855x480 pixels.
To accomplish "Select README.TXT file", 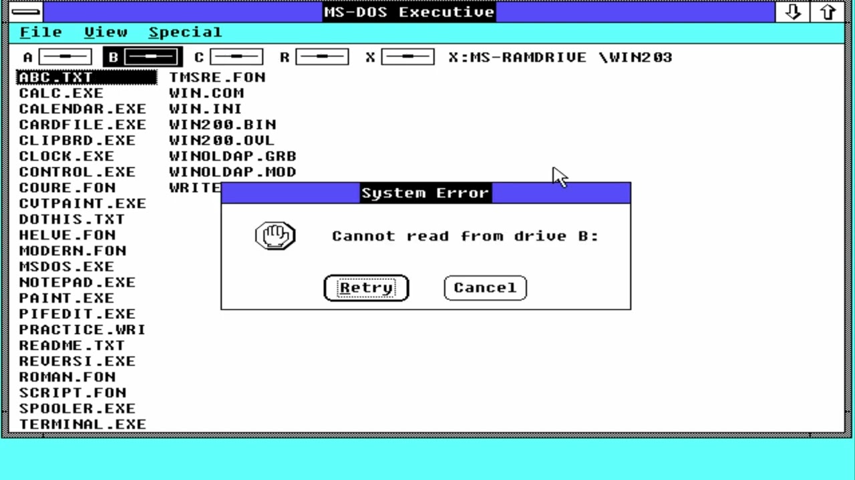I will 71,345.
